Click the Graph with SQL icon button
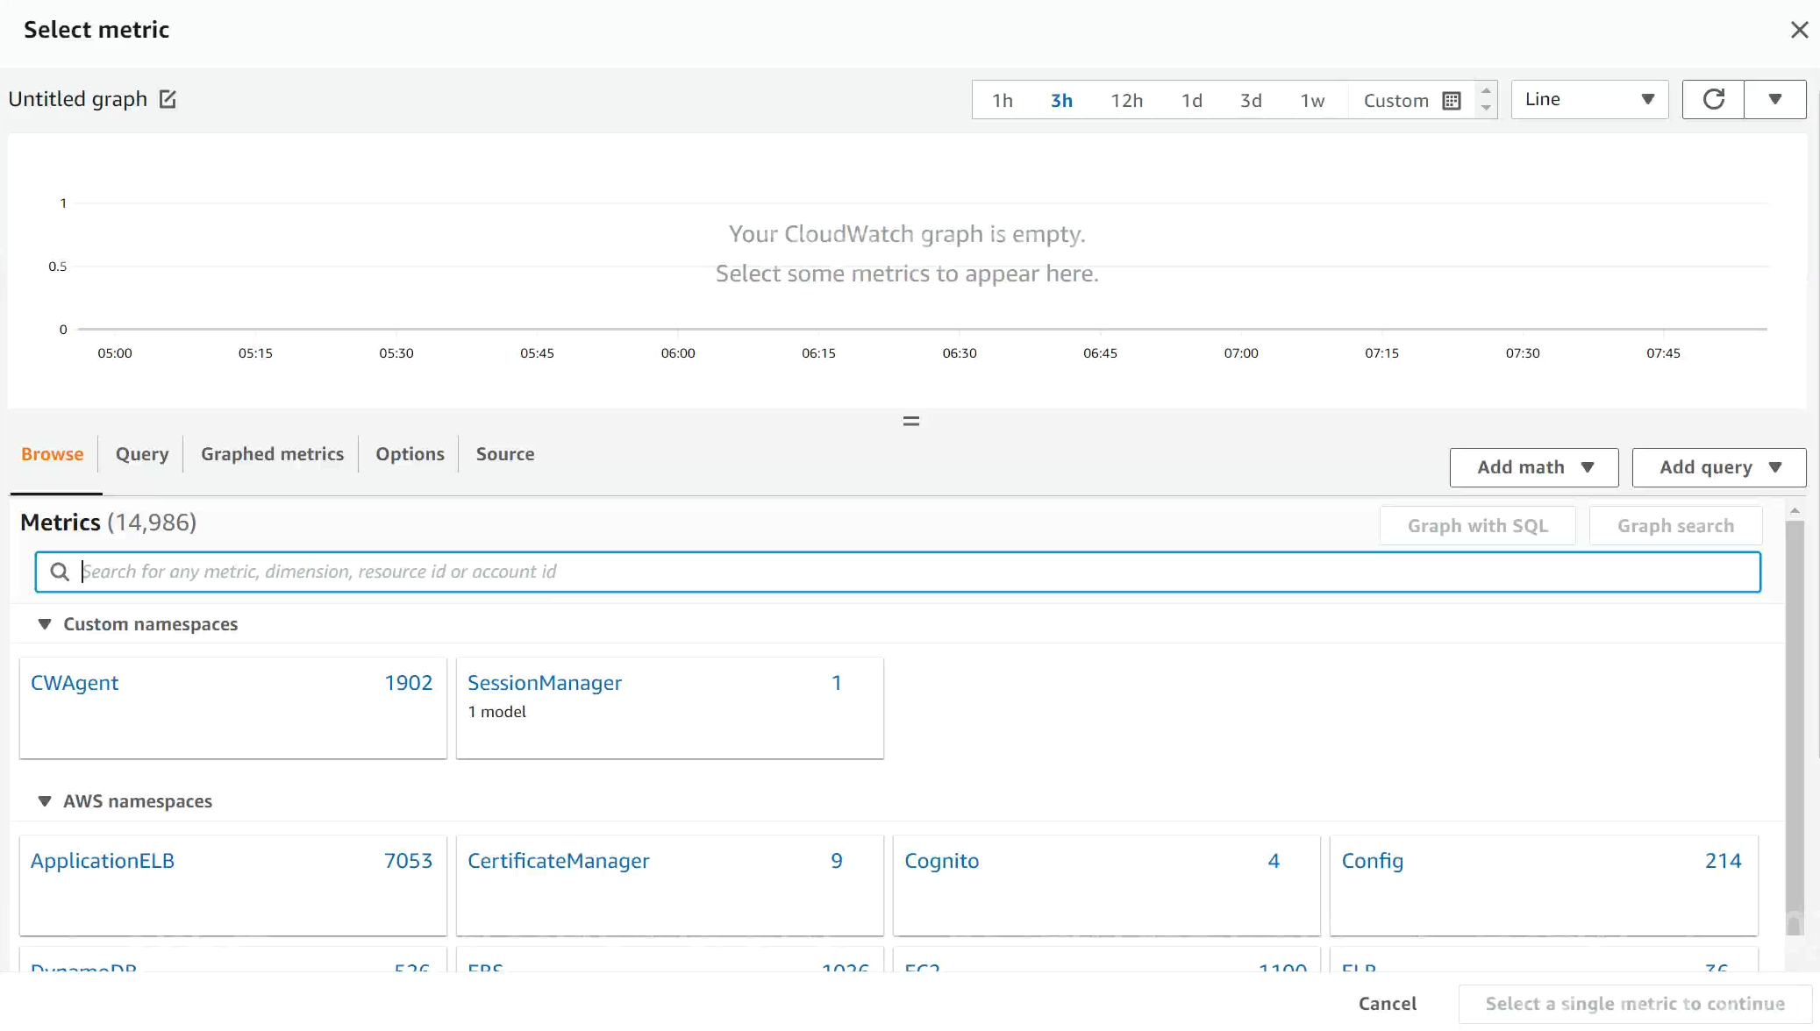The image size is (1820, 1031). [1478, 525]
